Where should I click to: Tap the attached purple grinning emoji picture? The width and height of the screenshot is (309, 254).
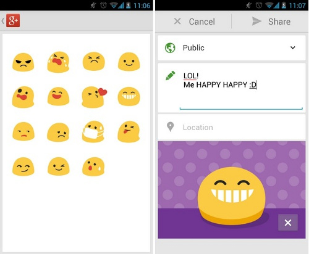(232, 190)
